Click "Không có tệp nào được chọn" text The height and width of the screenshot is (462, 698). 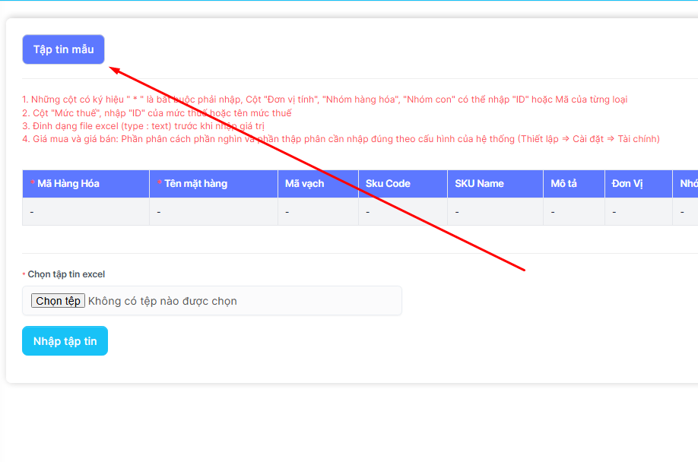pos(163,301)
